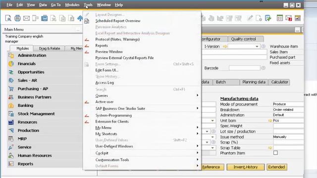
Task: Click the Opportunities module icon
Action: tap(11, 72)
